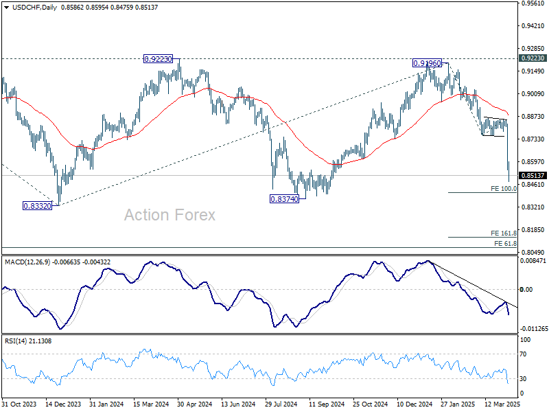Click the RSI 70 level axis label
The height and width of the screenshot is (412, 549).
(523, 354)
